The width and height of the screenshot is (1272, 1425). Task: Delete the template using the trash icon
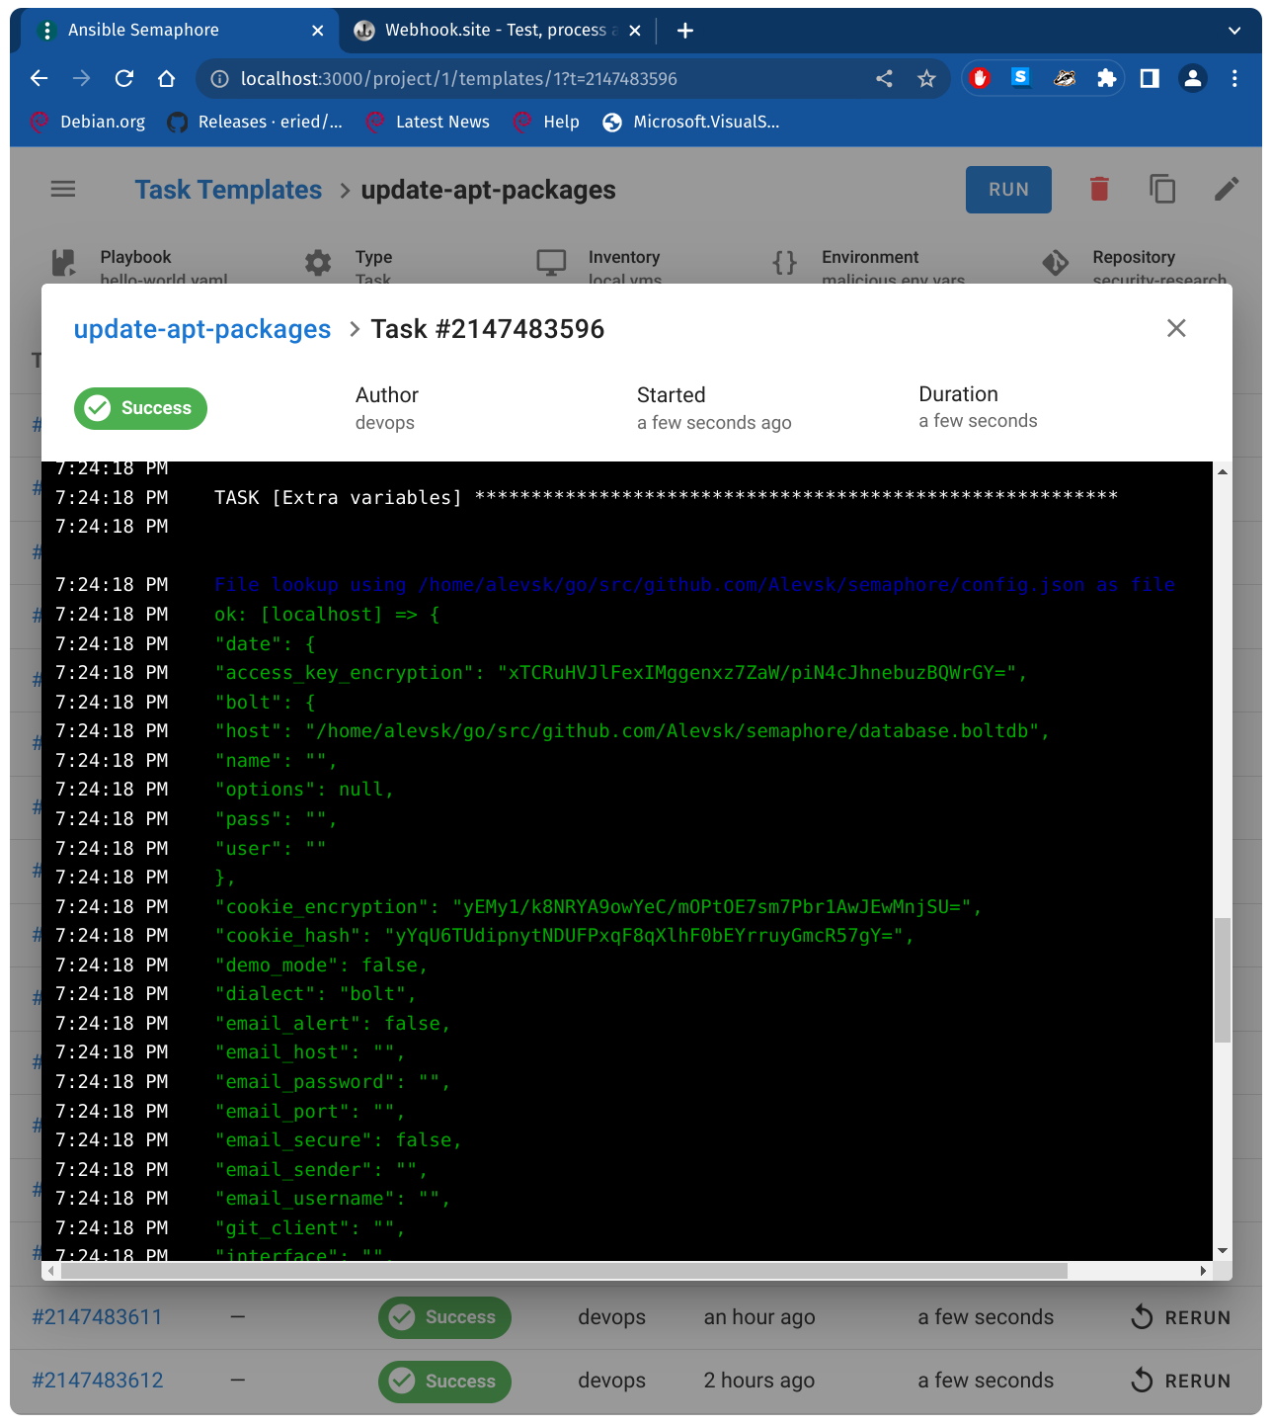pyautogui.click(x=1099, y=189)
